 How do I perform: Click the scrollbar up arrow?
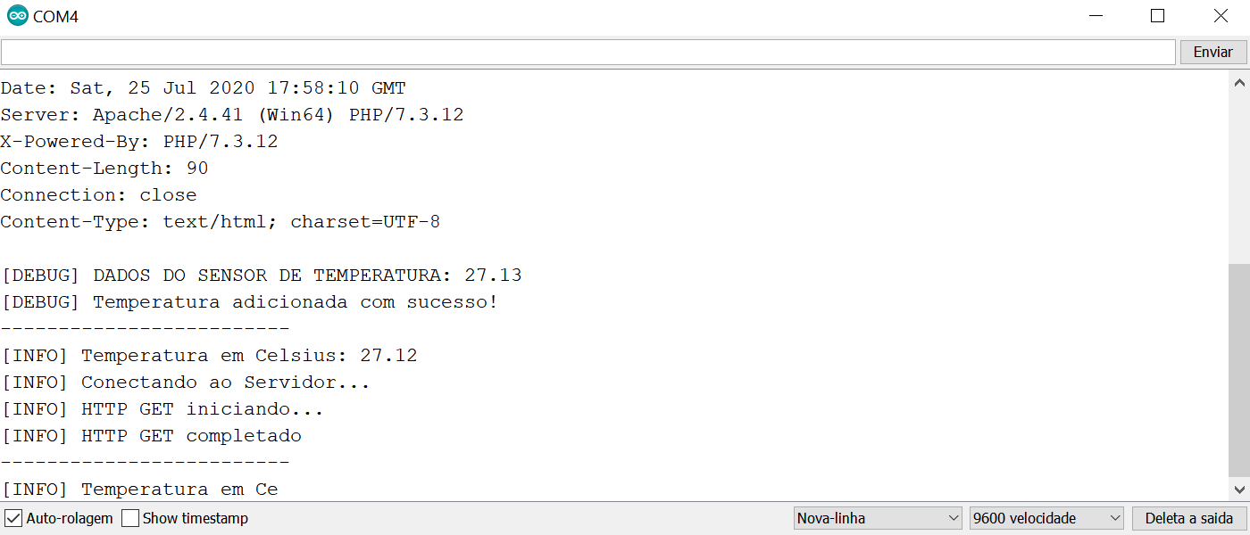point(1239,82)
